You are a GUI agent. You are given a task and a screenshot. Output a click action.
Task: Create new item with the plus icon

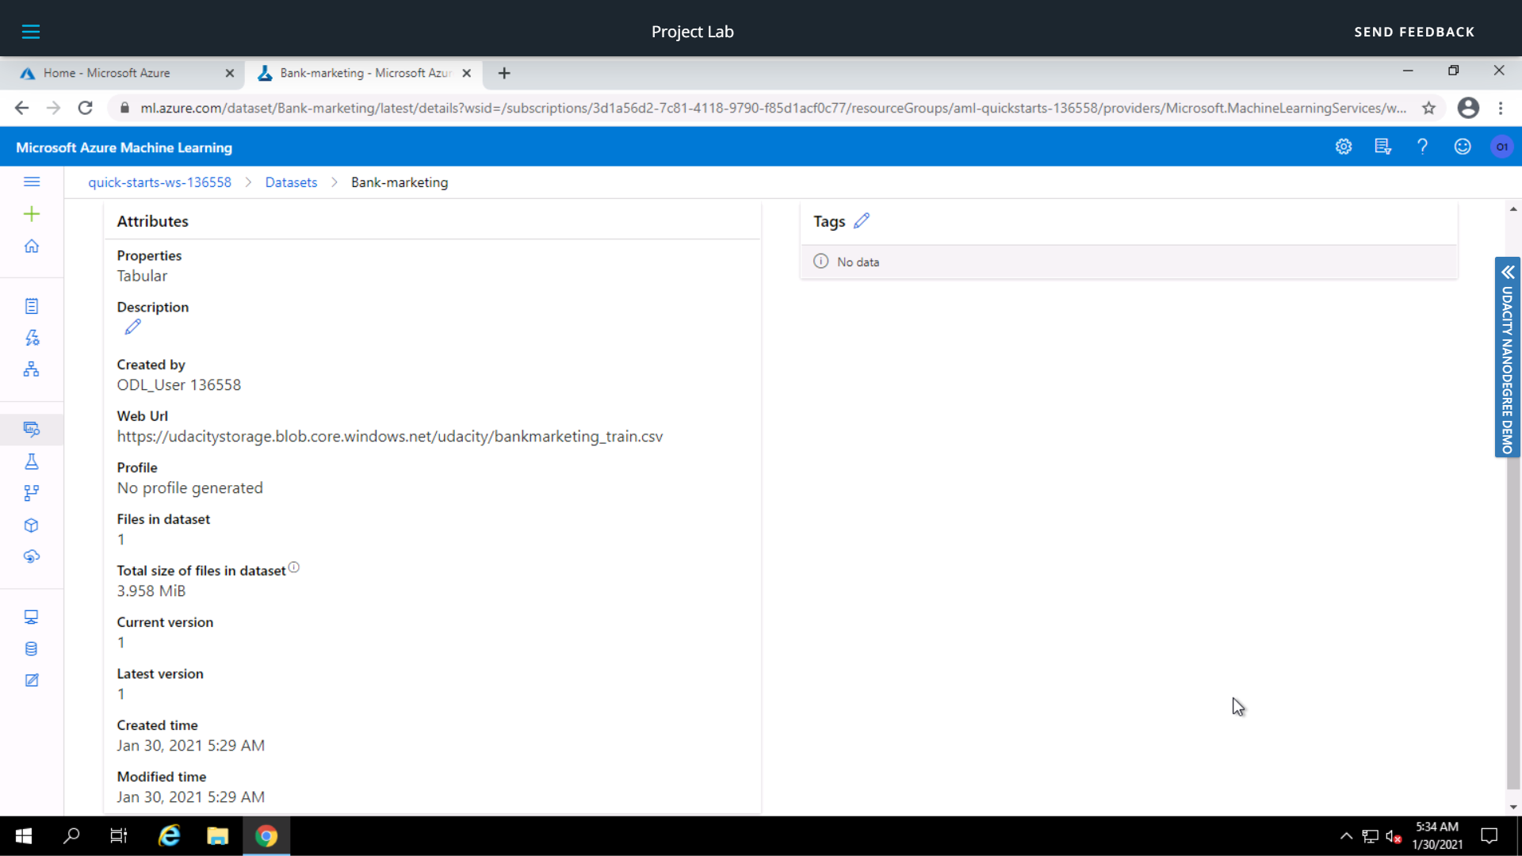click(32, 213)
